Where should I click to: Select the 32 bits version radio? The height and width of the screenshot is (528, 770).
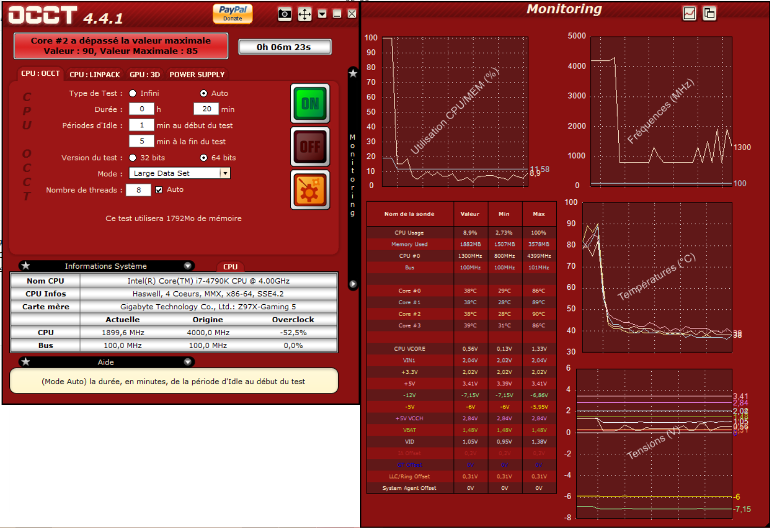pos(133,158)
